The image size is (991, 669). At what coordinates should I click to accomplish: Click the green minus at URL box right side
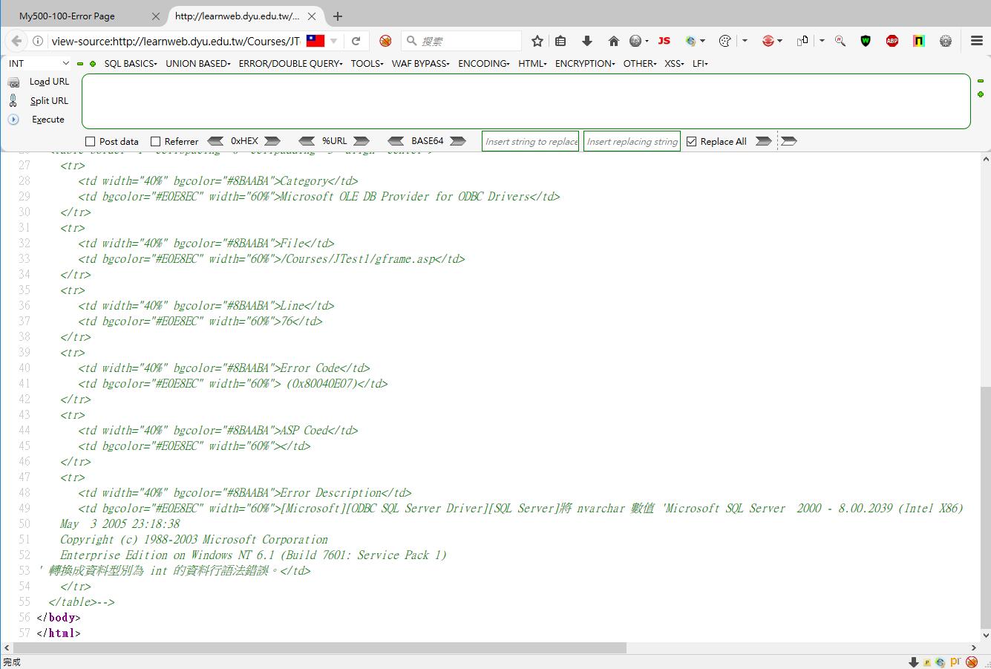(x=981, y=81)
